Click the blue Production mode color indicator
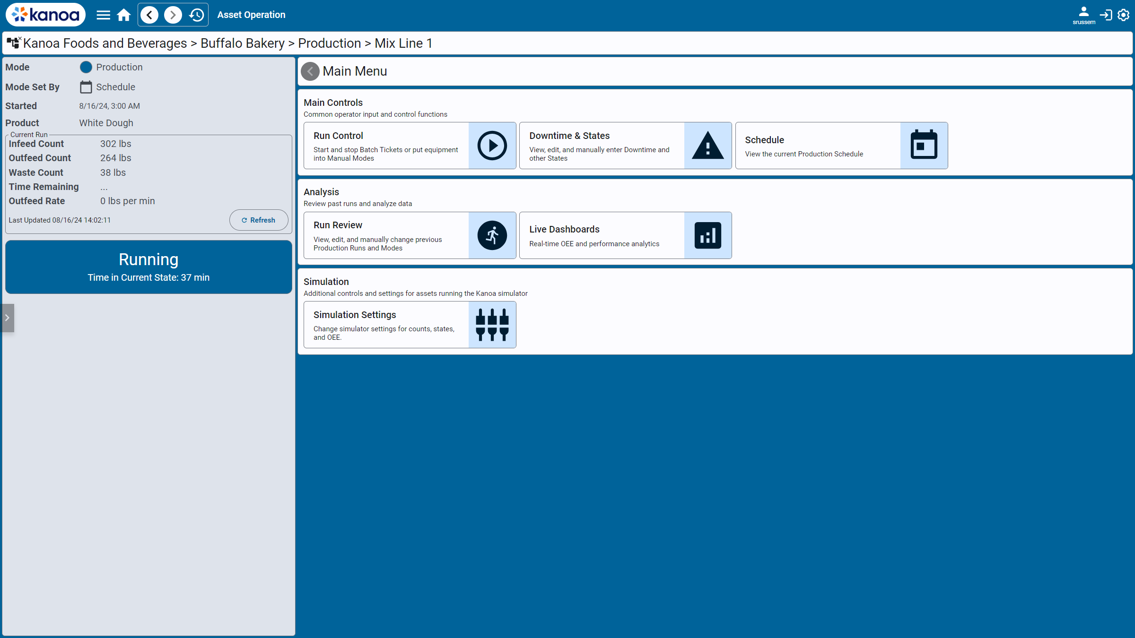The width and height of the screenshot is (1135, 638). (86, 67)
